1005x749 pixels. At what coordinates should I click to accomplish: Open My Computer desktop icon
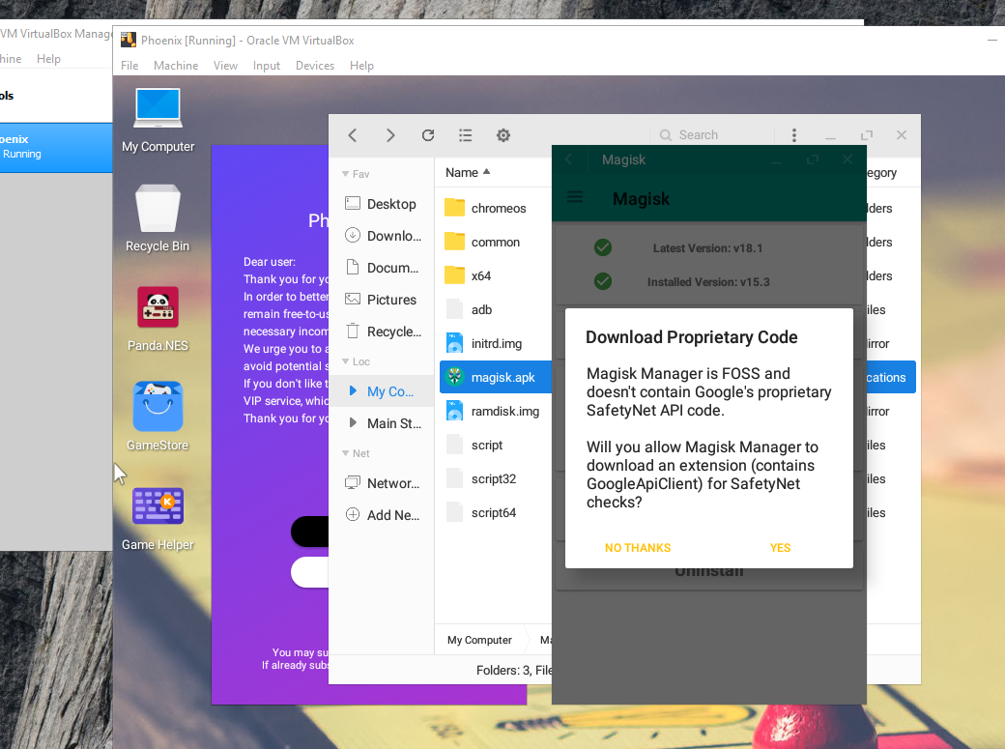tap(158, 121)
